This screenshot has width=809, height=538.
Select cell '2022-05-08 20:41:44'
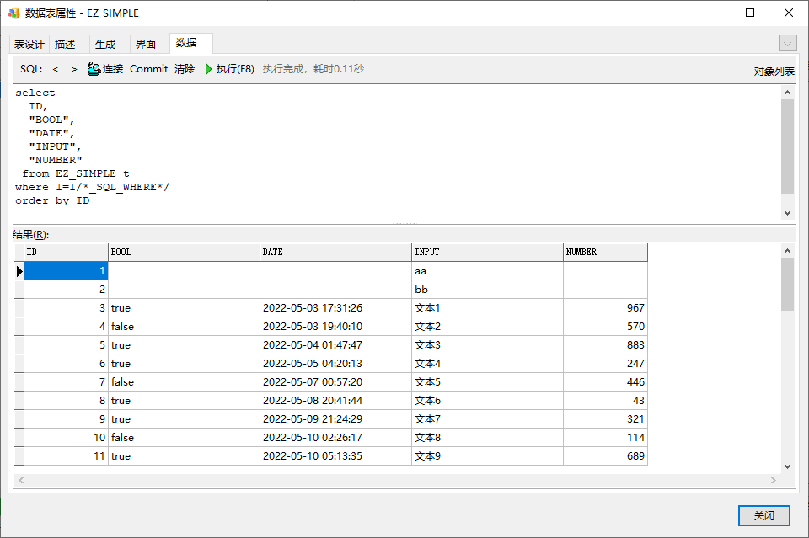[335, 401]
